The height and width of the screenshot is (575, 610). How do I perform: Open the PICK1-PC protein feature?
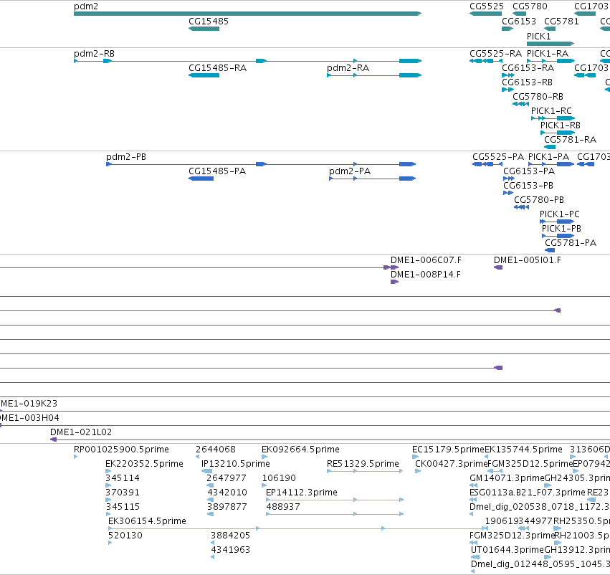click(557, 222)
